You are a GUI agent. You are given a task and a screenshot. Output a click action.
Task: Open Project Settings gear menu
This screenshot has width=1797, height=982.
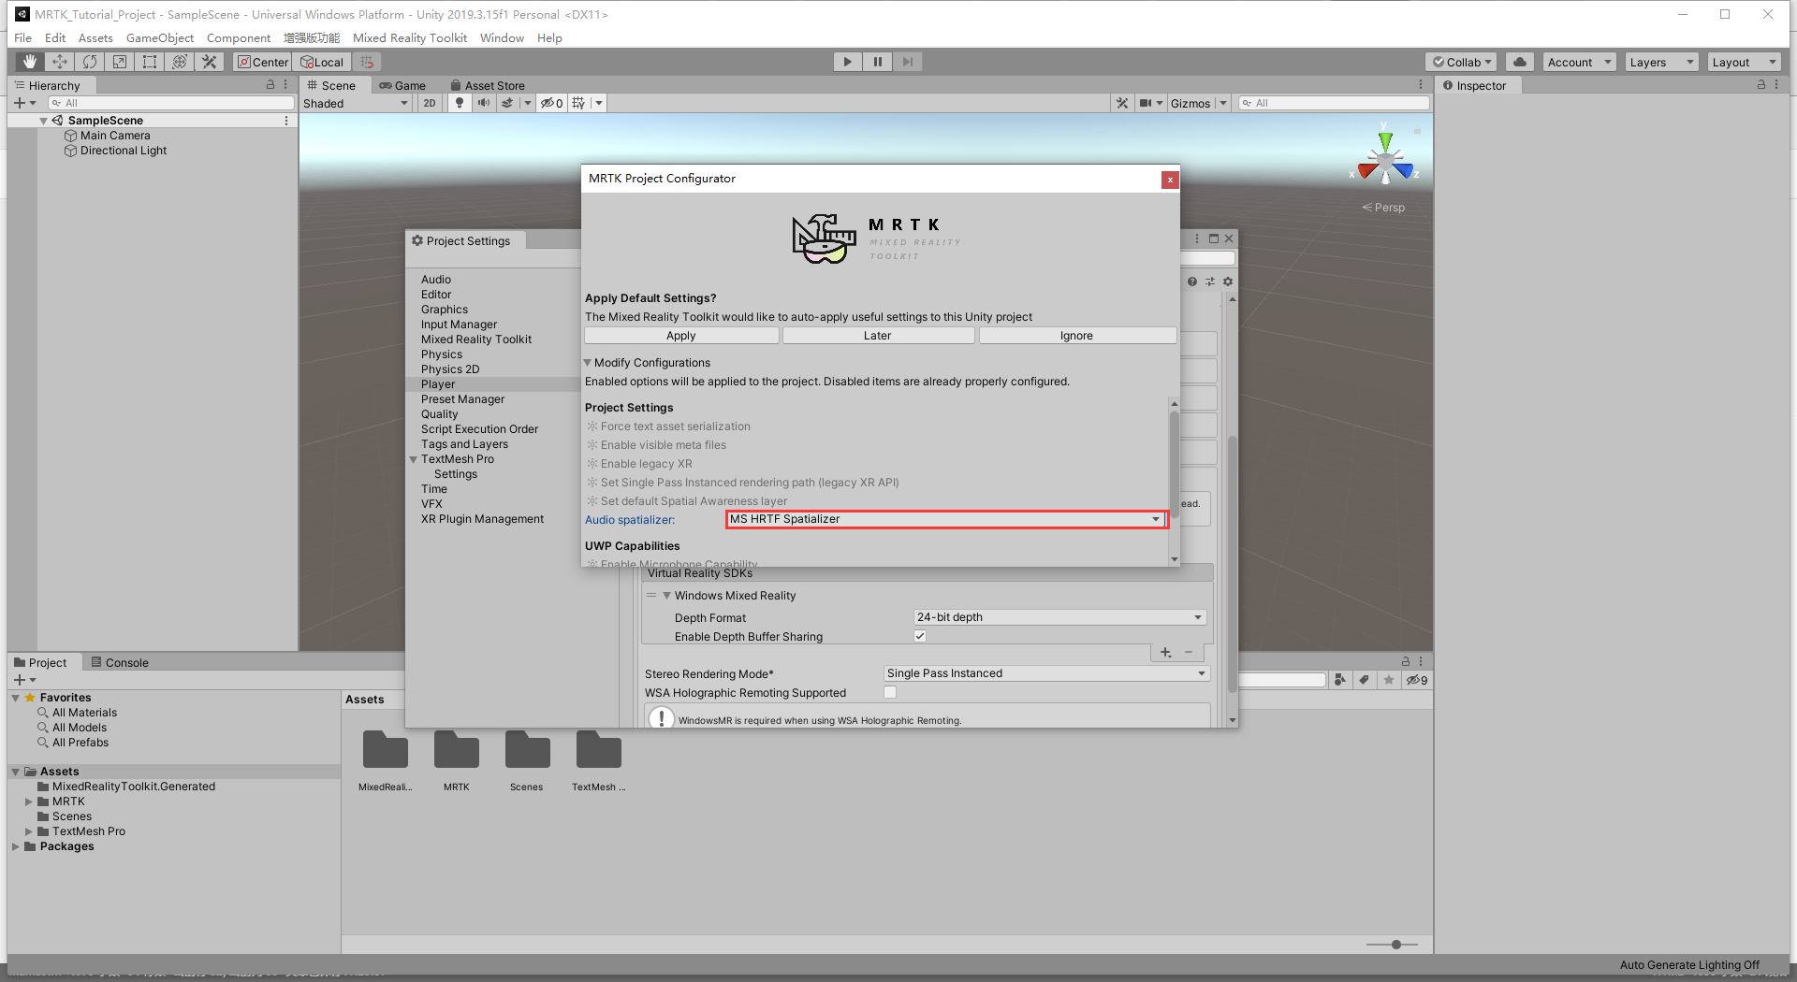click(1228, 282)
